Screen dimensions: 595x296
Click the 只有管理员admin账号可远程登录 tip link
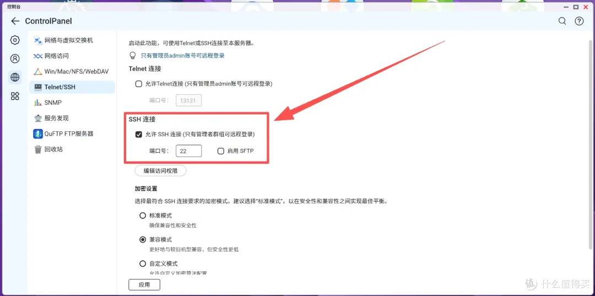[182, 56]
